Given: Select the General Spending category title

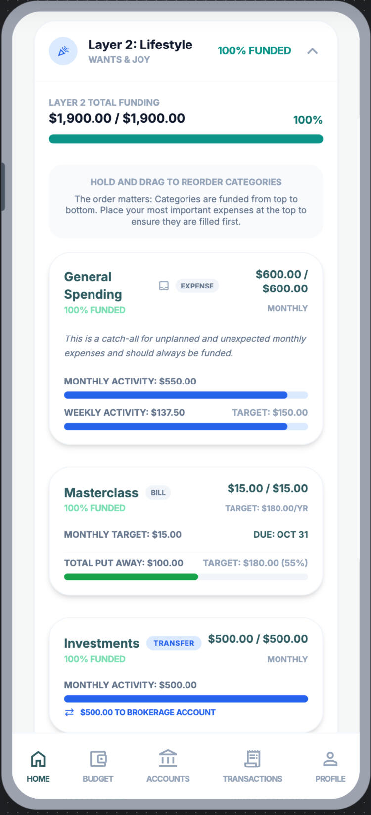Looking at the screenshot, I should coord(93,286).
